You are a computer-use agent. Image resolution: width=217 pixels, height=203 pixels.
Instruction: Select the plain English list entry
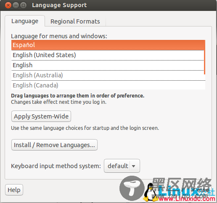point(108,65)
